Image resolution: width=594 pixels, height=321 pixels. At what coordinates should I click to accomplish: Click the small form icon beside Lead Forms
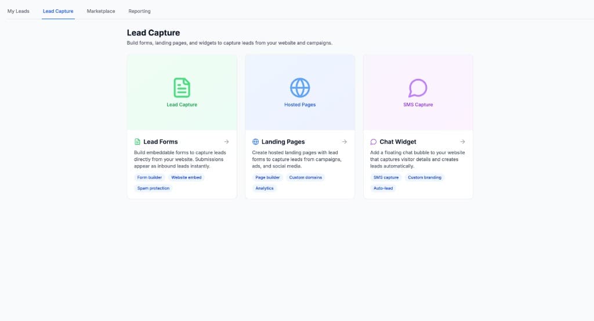click(x=137, y=142)
